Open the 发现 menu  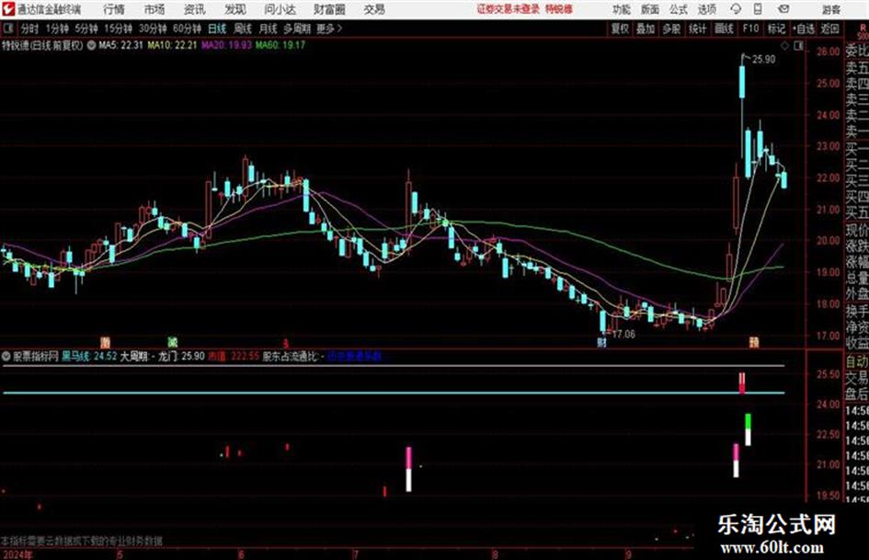(x=235, y=9)
